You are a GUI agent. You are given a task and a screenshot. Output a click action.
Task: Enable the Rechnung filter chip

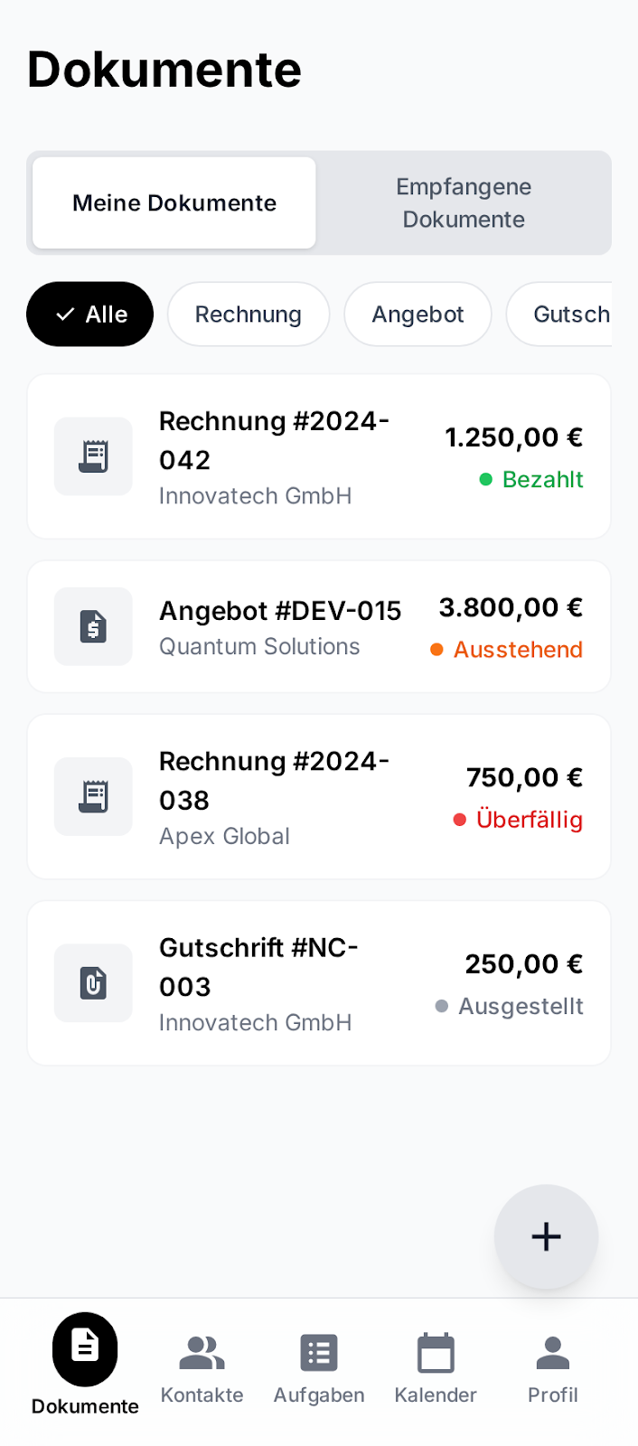[249, 315]
